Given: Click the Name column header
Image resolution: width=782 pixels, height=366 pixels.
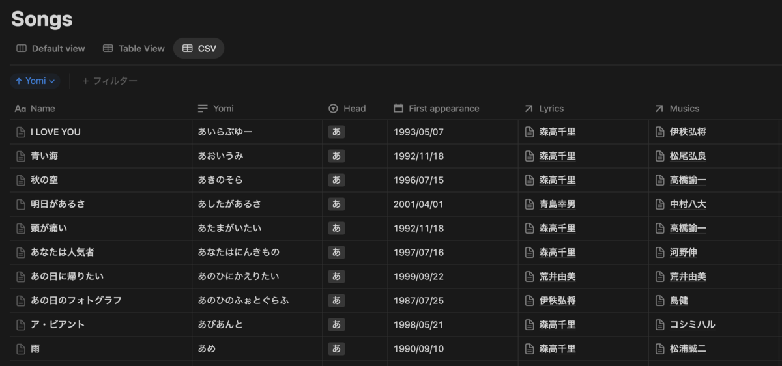Looking at the screenshot, I should coord(101,108).
